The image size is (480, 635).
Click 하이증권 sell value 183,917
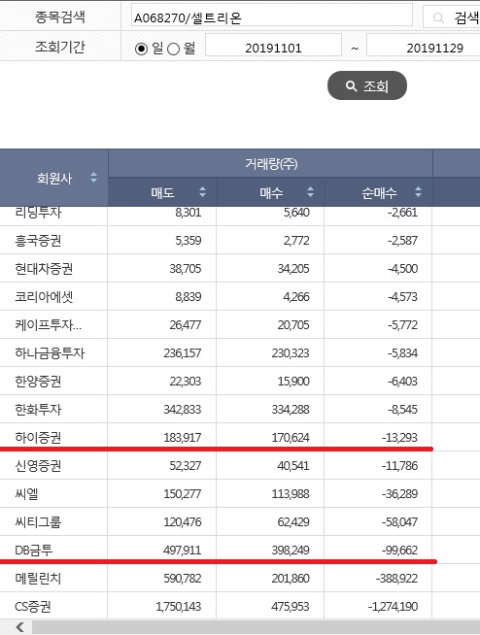183,437
